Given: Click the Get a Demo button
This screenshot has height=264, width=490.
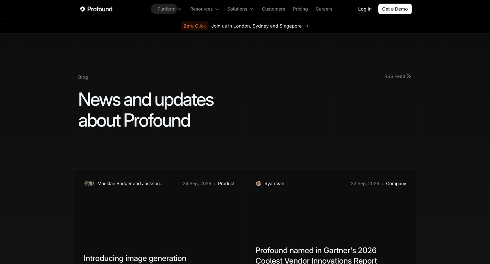Looking at the screenshot, I should (x=395, y=9).
